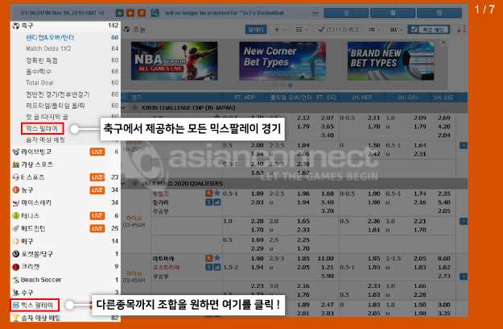Open soccer 믹스 팔레이 under 축구

click(43, 128)
